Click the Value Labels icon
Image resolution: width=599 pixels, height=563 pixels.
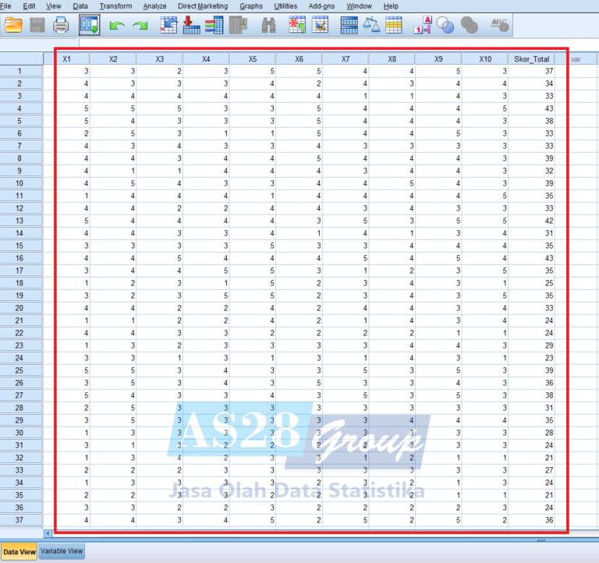[x=424, y=25]
